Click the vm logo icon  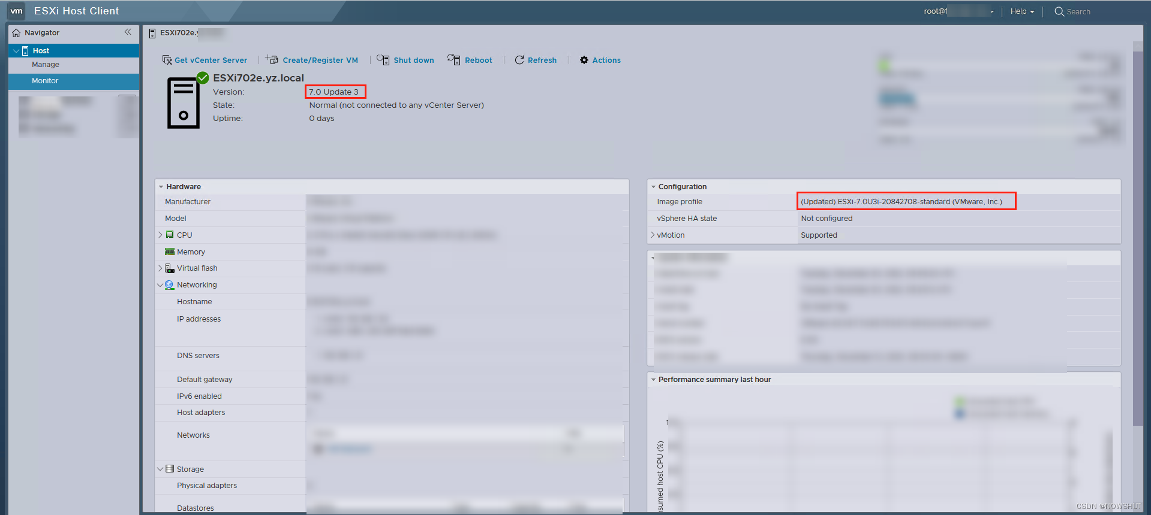point(16,11)
